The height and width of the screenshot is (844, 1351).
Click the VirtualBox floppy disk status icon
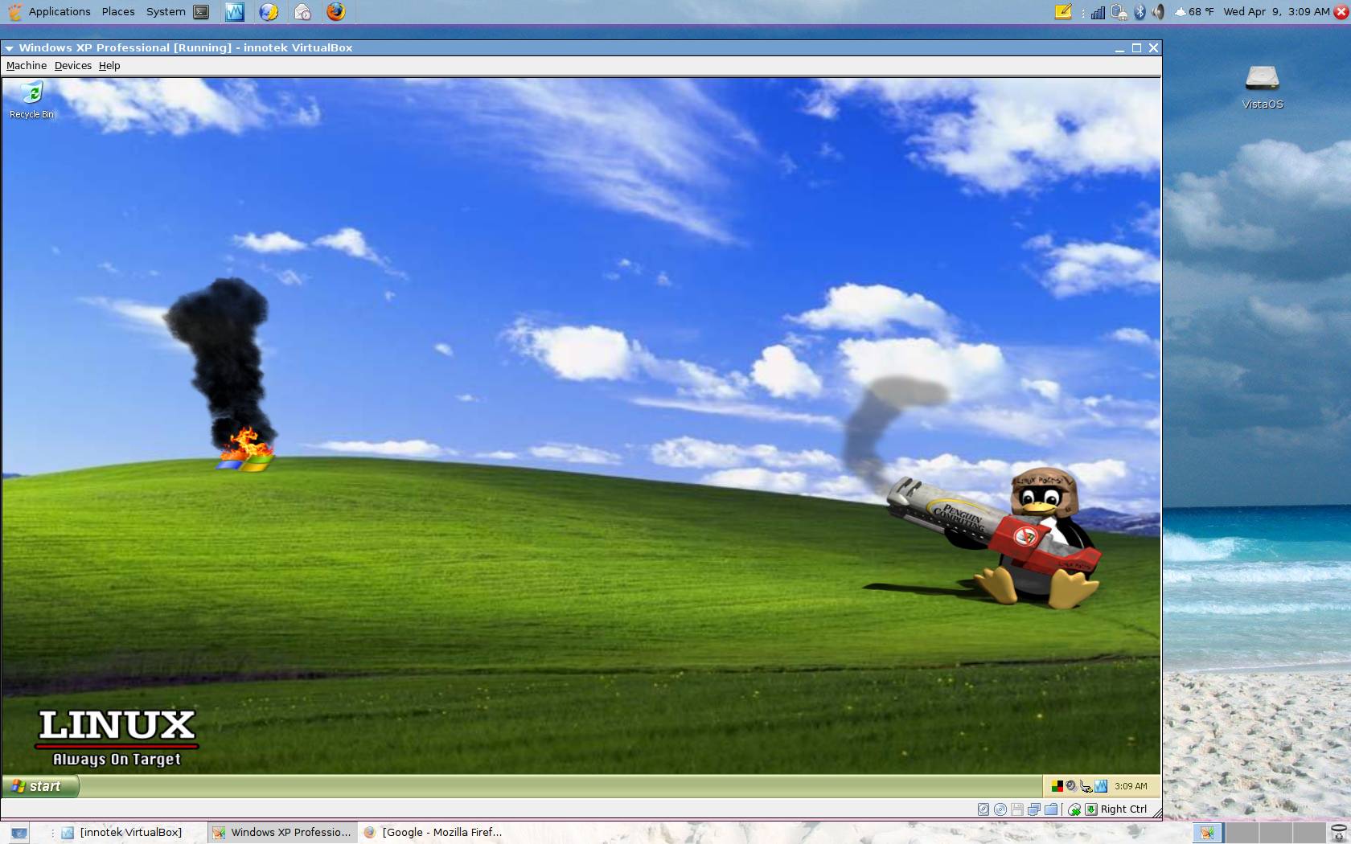[1017, 809]
